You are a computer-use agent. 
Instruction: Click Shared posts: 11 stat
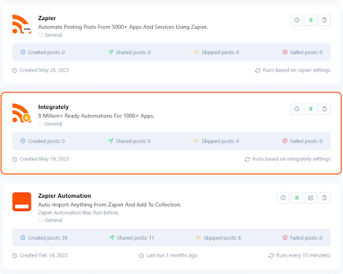(131, 238)
